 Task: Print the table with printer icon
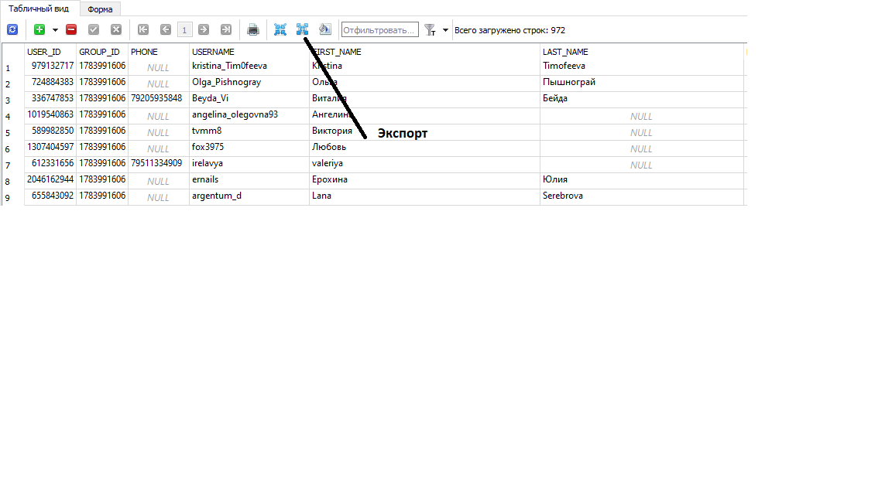coord(252,29)
